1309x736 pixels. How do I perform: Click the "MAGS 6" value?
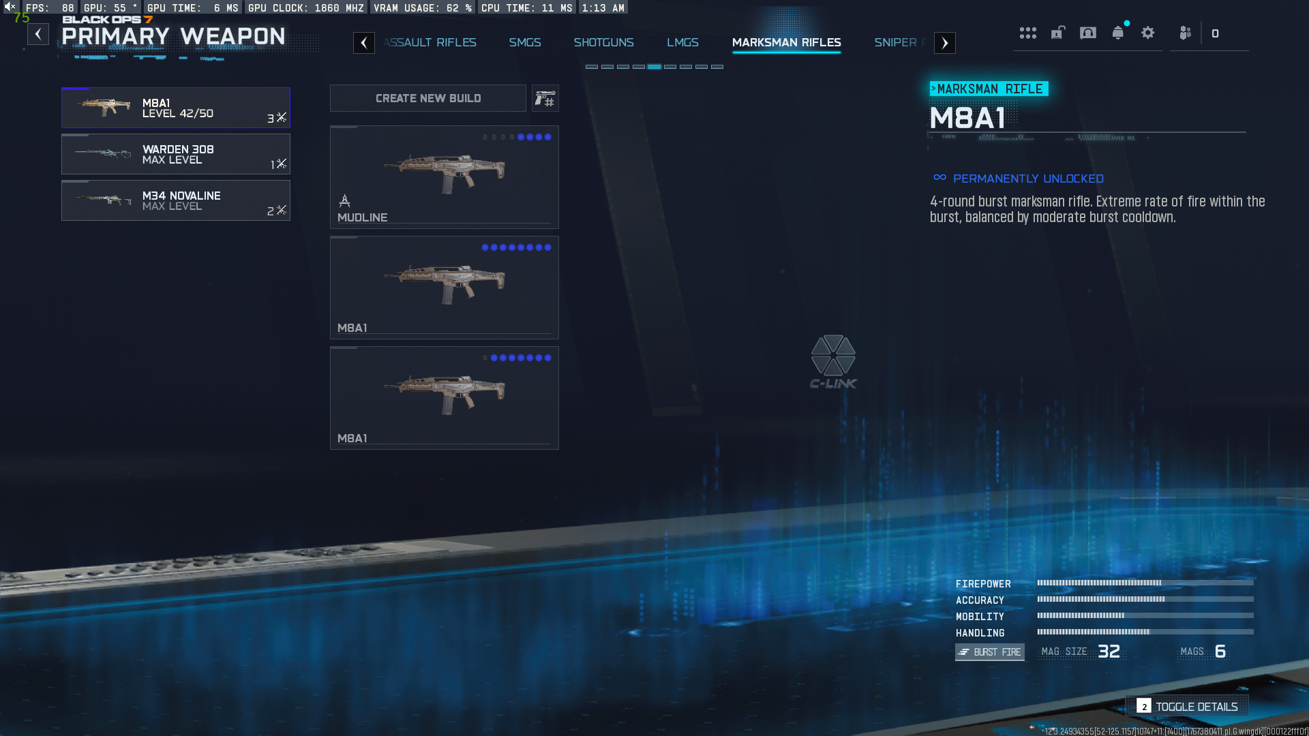point(1203,652)
